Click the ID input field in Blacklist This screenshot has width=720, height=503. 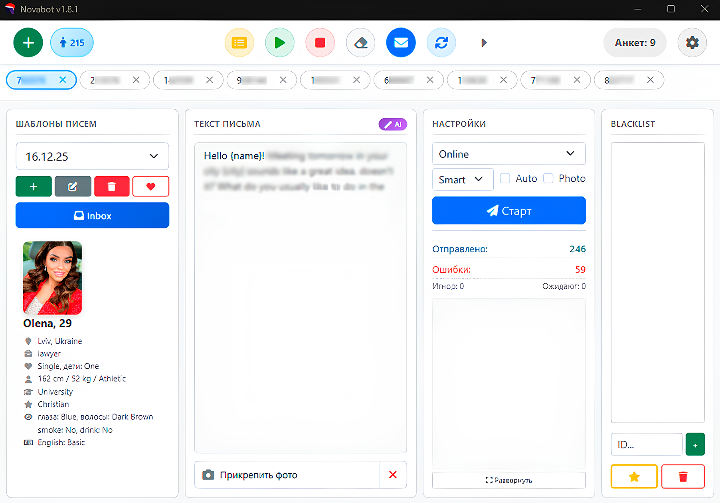[x=646, y=444]
